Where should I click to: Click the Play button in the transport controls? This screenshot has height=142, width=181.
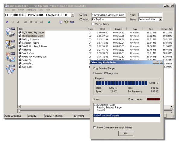click(7, 22)
